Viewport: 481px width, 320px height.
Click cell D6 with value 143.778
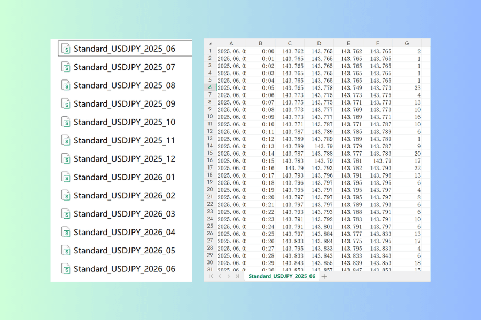(319, 88)
